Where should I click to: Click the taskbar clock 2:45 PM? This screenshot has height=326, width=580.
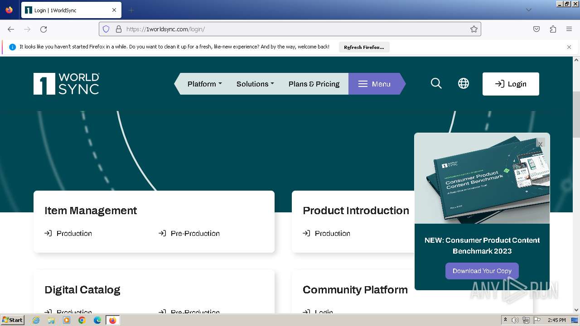tap(556, 320)
